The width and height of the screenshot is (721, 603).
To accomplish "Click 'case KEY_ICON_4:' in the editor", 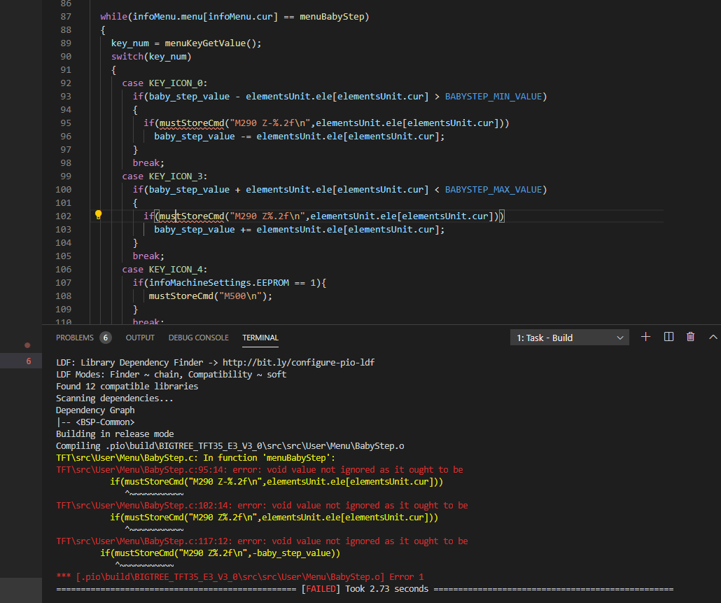I will pyautogui.click(x=164, y=270).
